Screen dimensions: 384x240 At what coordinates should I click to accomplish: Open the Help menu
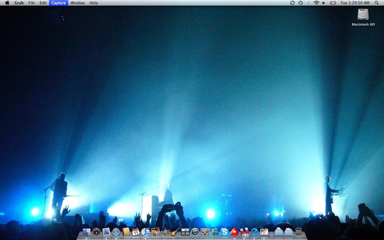tap(94, 3)
